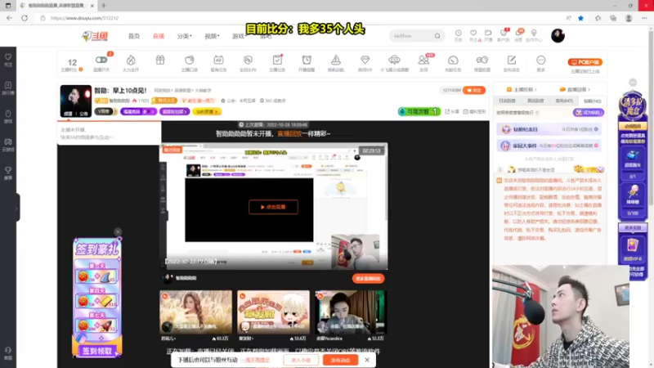Viewport: 654px width, 368px height.
Task: Open the woman-in-field recommended stream thumbnail
Action: point(195,312)
